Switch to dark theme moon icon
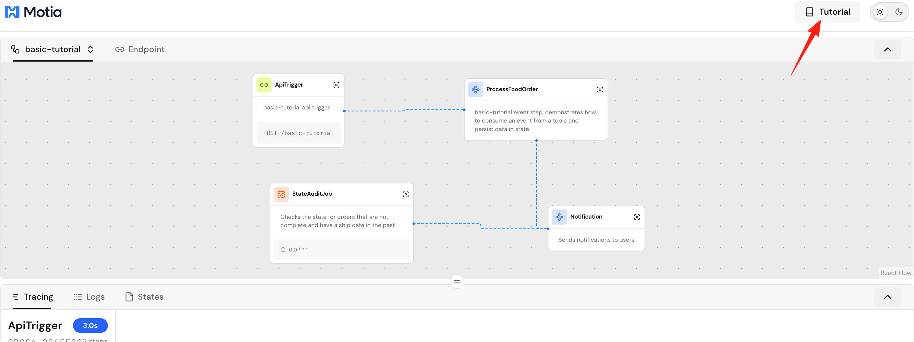Viewport: 914px width, 342px height. [x=899, y=12]
